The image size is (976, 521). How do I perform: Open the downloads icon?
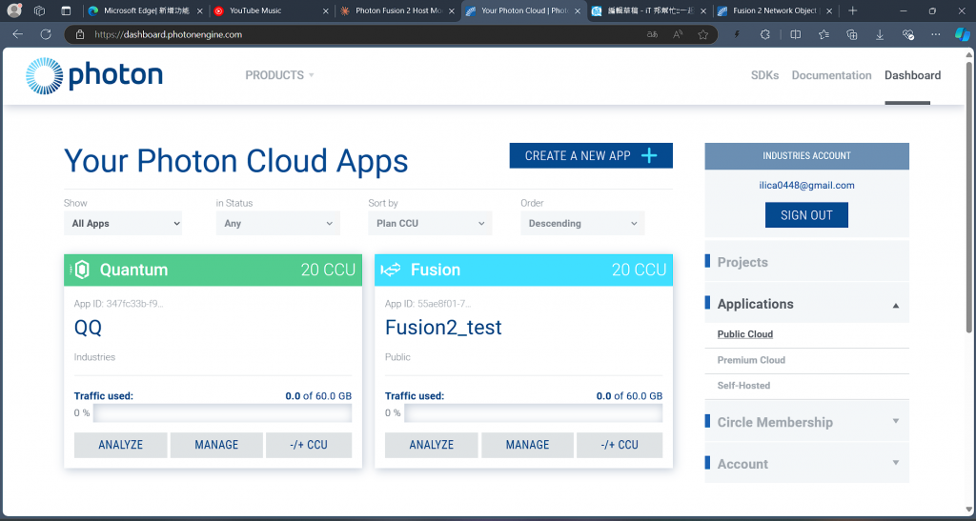pos(880,35)
